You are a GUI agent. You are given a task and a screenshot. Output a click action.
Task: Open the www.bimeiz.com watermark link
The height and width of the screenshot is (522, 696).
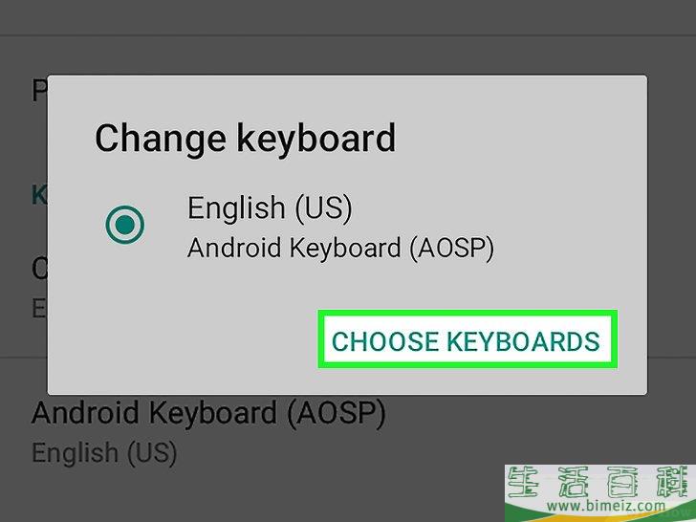(606, 505)
